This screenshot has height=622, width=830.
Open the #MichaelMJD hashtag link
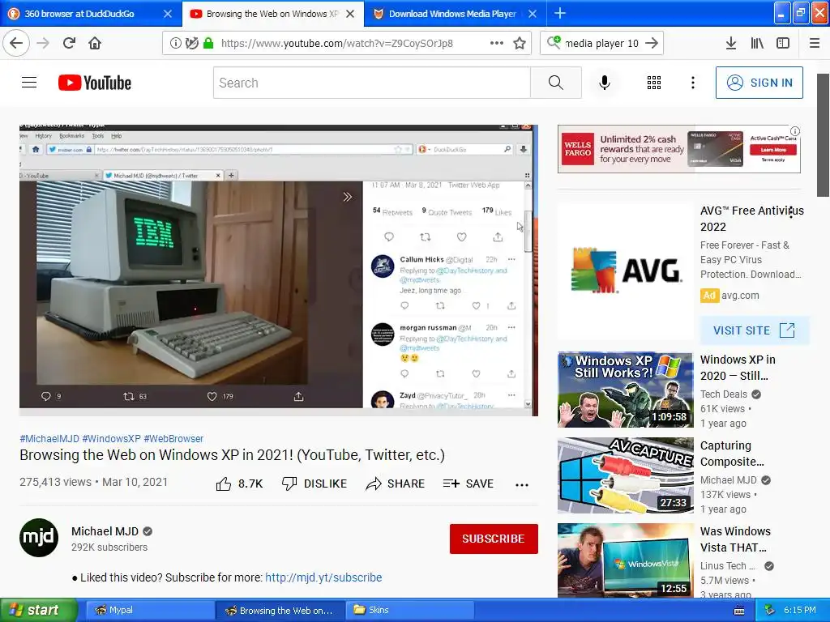pyautogui.click(x=49, y=438)
